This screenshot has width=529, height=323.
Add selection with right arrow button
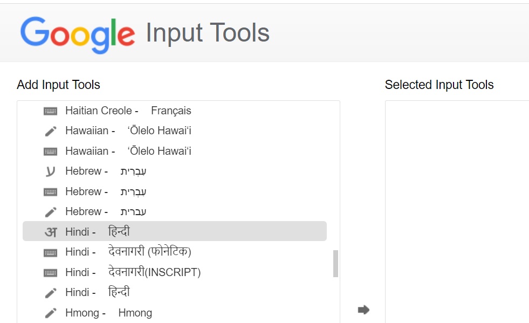click(363, 310)
